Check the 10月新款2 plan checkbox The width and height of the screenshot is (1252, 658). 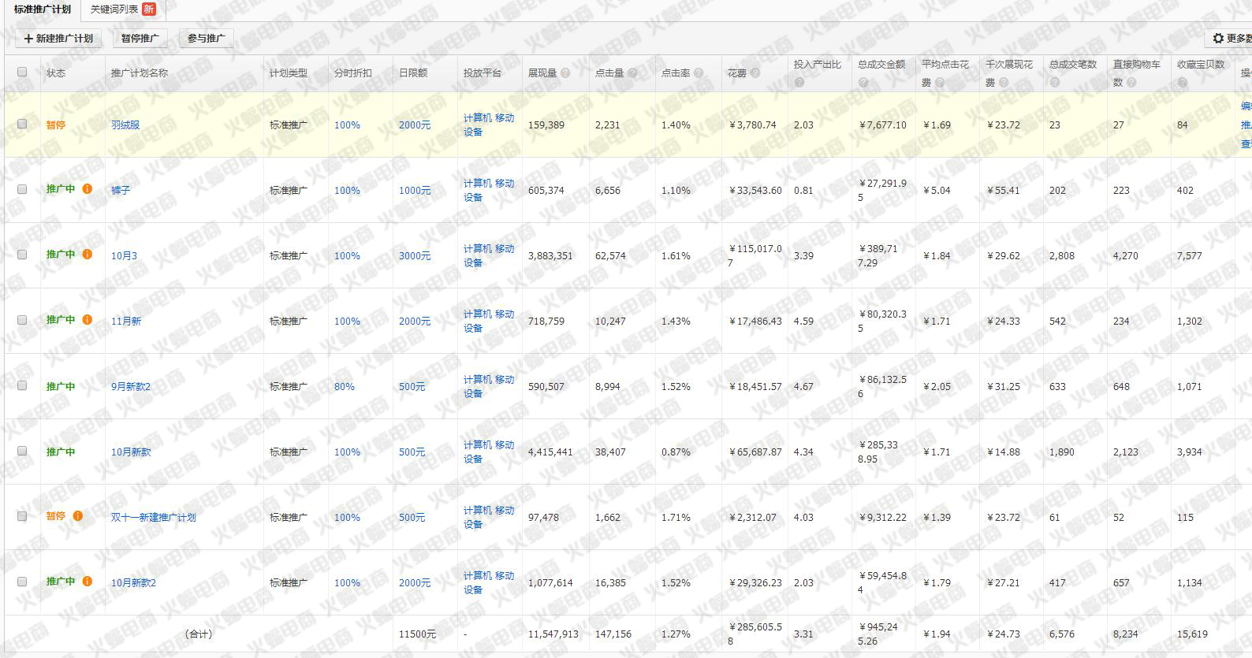tap(22, 582)
